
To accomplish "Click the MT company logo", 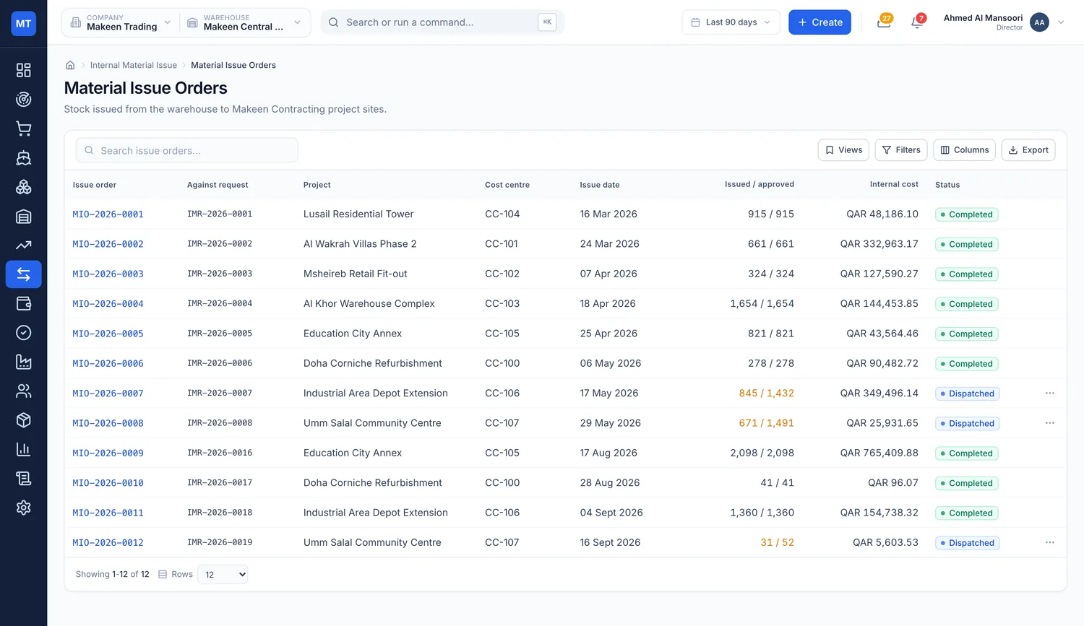I will click(x=23, y=23).
